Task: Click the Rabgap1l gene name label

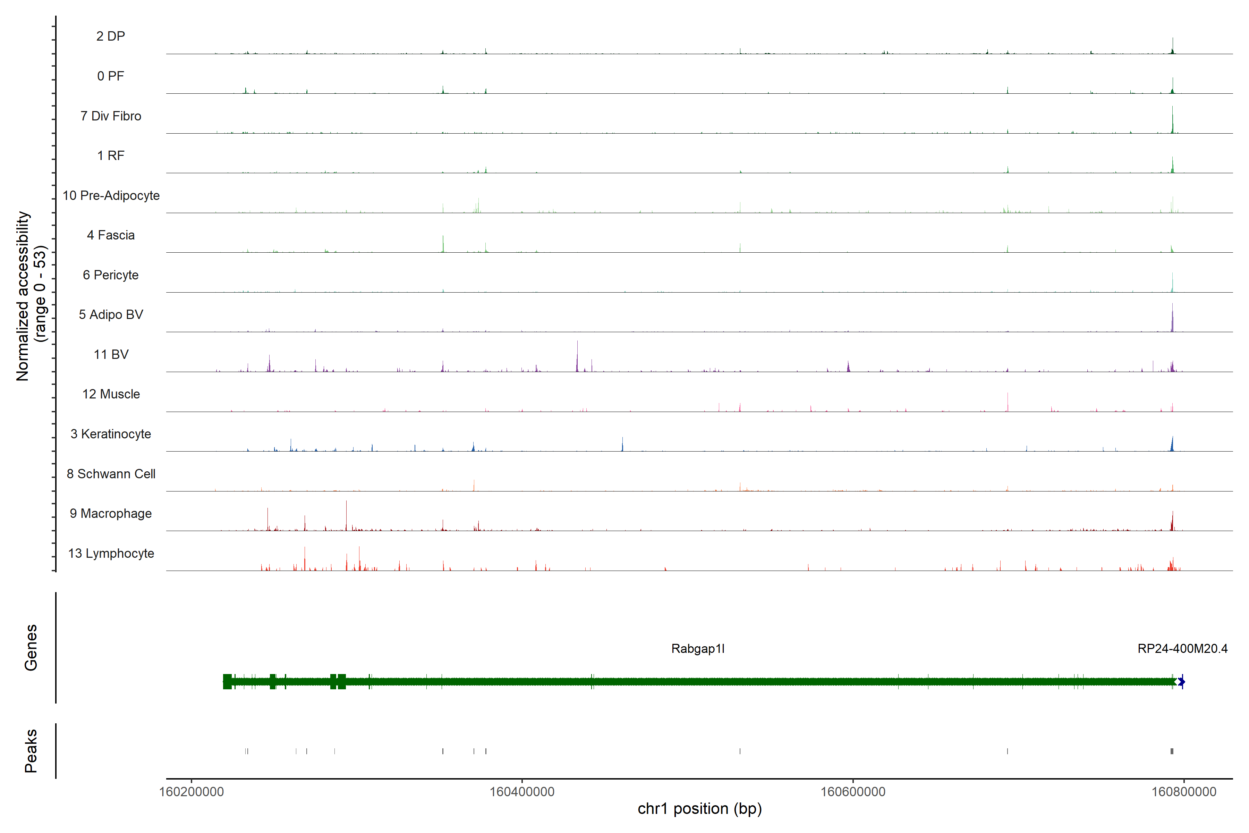Action: tap(698, 649)
